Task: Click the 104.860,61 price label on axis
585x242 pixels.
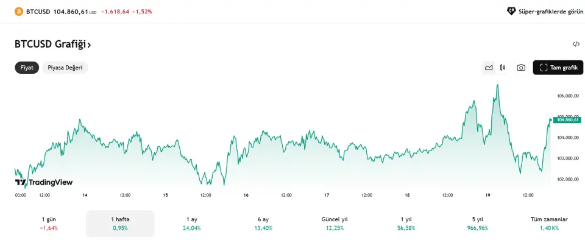Action: [x=567, y=120]
